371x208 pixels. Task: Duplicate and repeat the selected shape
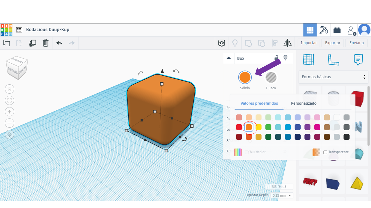click(32, 43)
